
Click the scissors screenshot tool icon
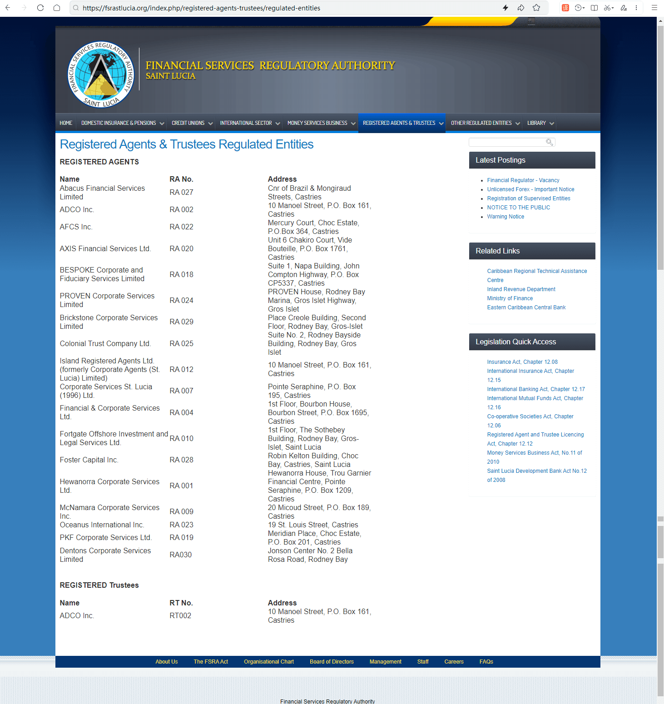coord(607,8)
